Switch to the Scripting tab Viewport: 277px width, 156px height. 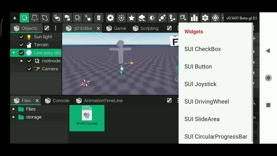click(146, 28)
